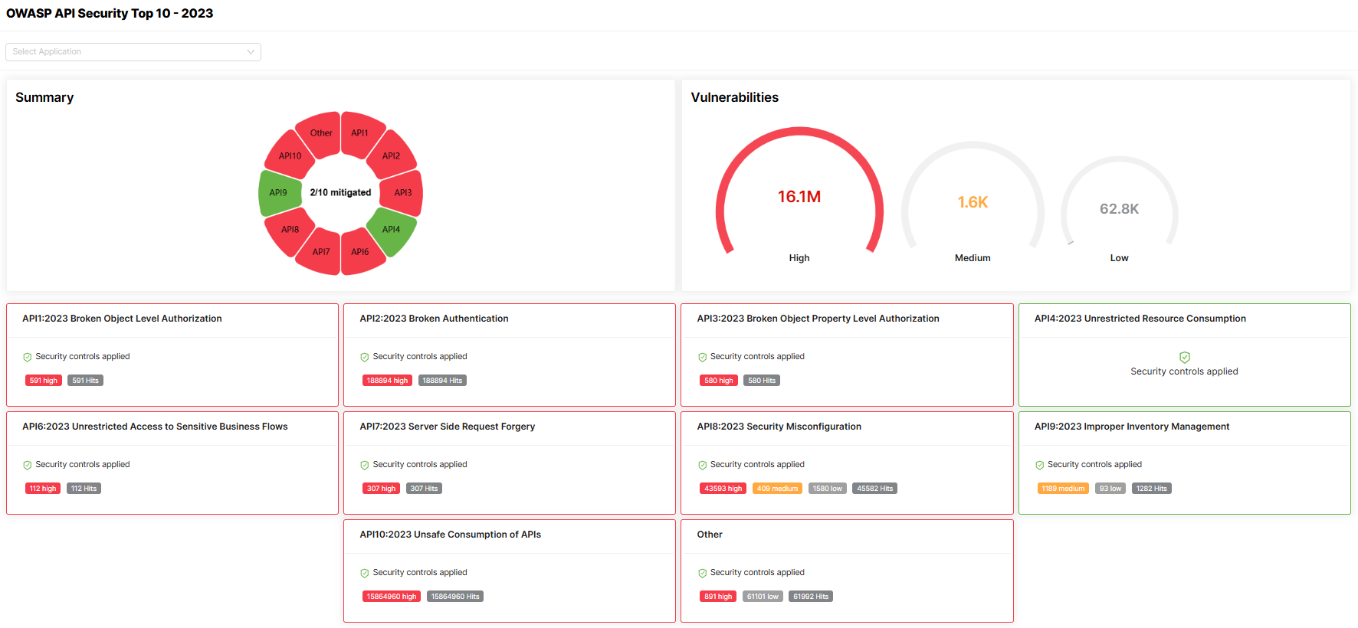The width and height of the screenshot is (1358, 628).
Task: Click the Medium vulnerabilities gauge showing 1.6K
Action: (x=973, y=202)
